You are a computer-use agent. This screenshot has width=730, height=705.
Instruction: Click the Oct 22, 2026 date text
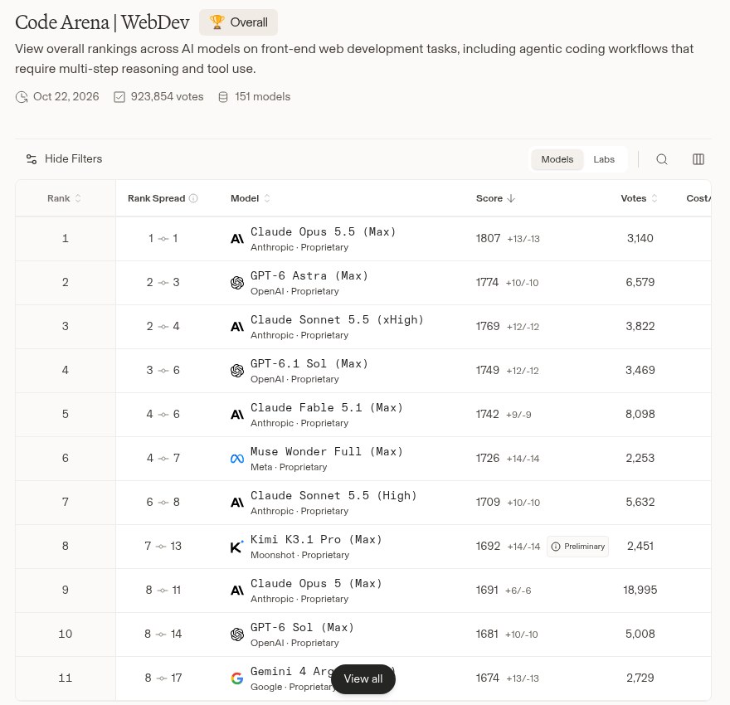tap(66, 97)
